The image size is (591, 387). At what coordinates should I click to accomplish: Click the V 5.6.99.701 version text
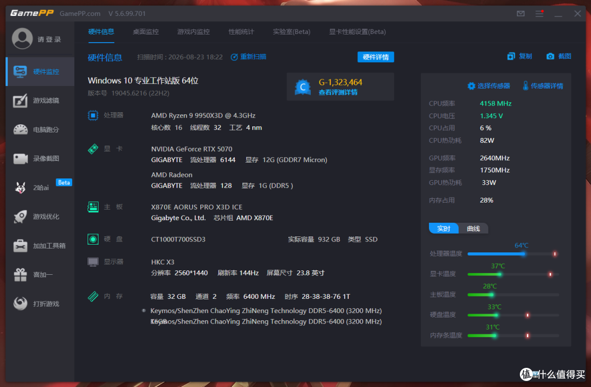(x=127, y=14)
